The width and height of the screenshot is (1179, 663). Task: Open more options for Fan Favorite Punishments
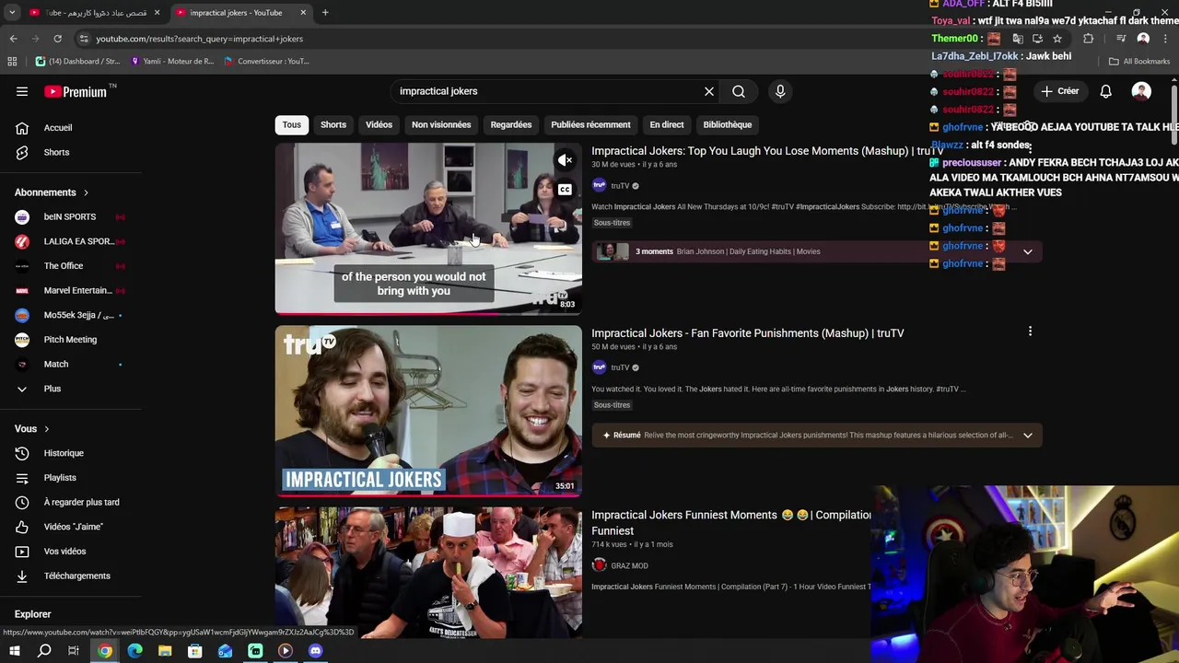tap(1030, 331)
